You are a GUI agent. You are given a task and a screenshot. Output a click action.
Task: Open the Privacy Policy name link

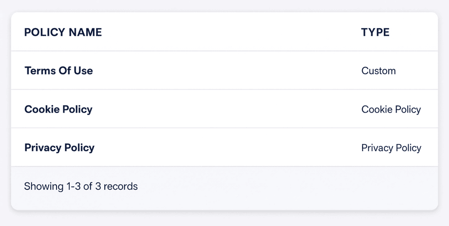(59, 147)
